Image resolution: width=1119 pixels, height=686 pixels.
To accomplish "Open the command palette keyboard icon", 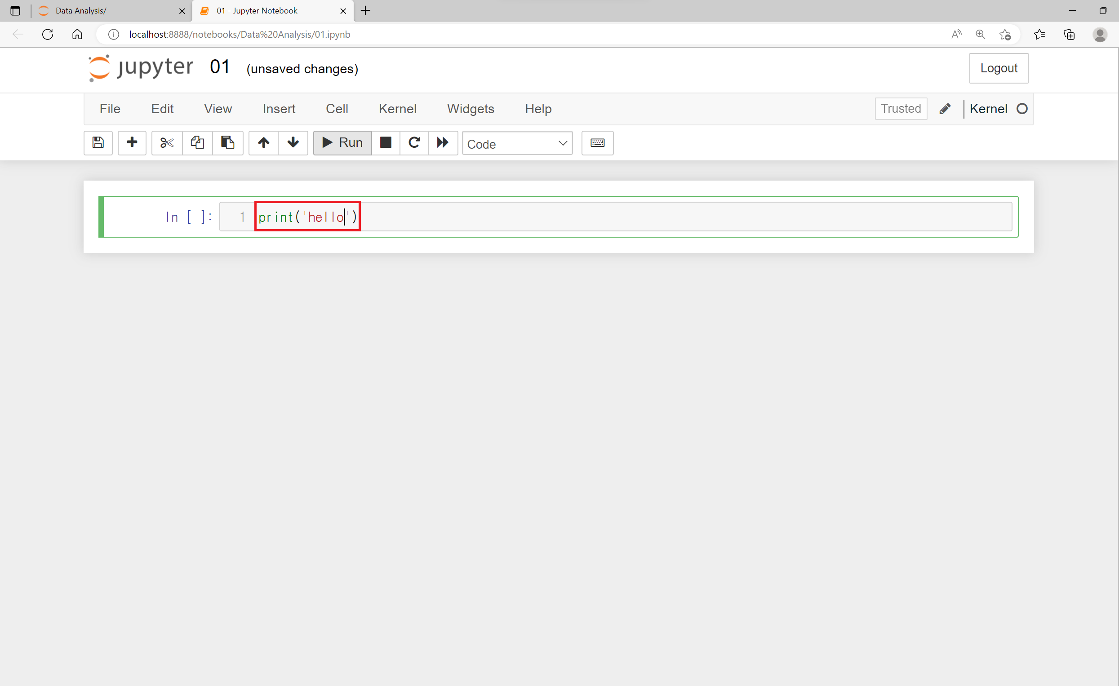I will [597, 142].
